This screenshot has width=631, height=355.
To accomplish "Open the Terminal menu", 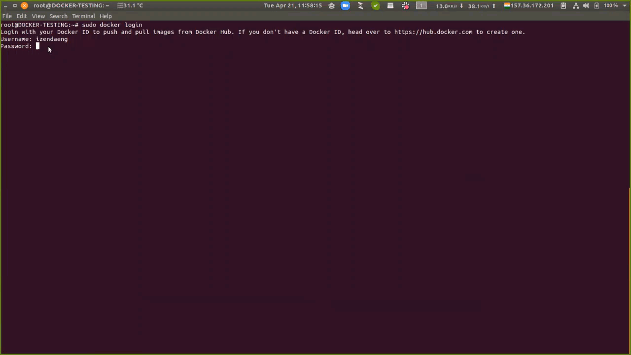I will (x=83, y=16).
